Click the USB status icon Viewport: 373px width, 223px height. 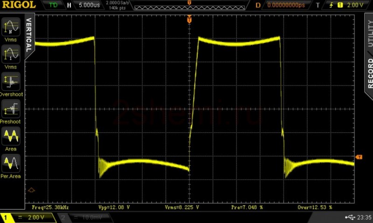(x=351, y=217)
